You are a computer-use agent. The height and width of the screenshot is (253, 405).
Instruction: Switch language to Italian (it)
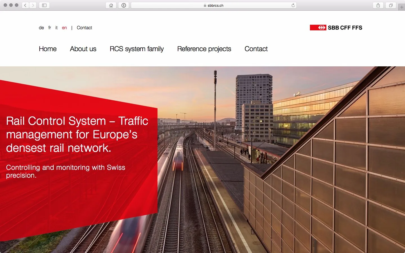click(56, 28)
